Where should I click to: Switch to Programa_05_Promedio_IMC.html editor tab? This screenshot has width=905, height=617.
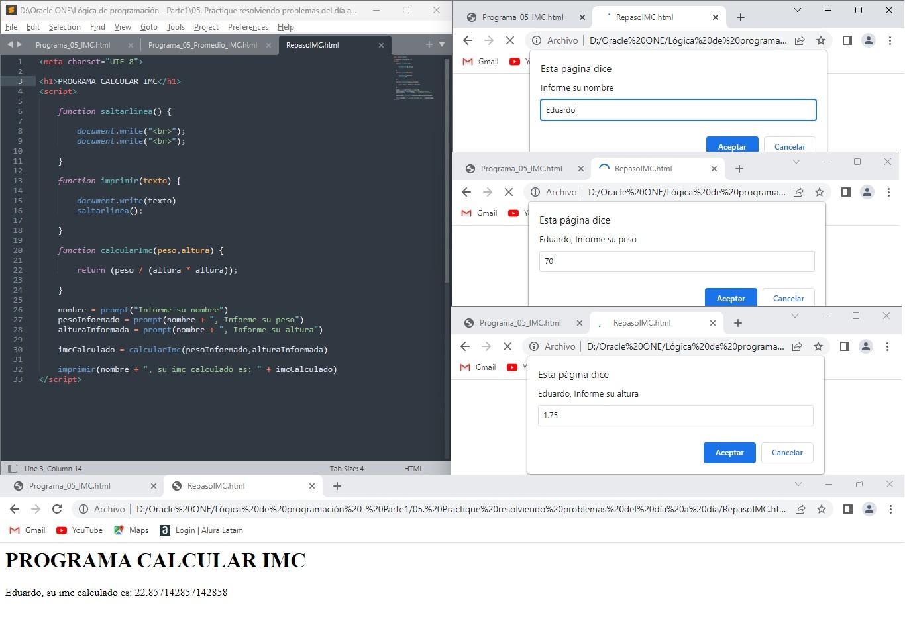202,45
